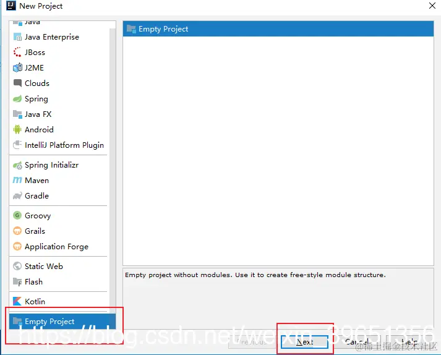Click the Android robot icon
Viewport: 441px width, 355px height.
tap(17, 129)
